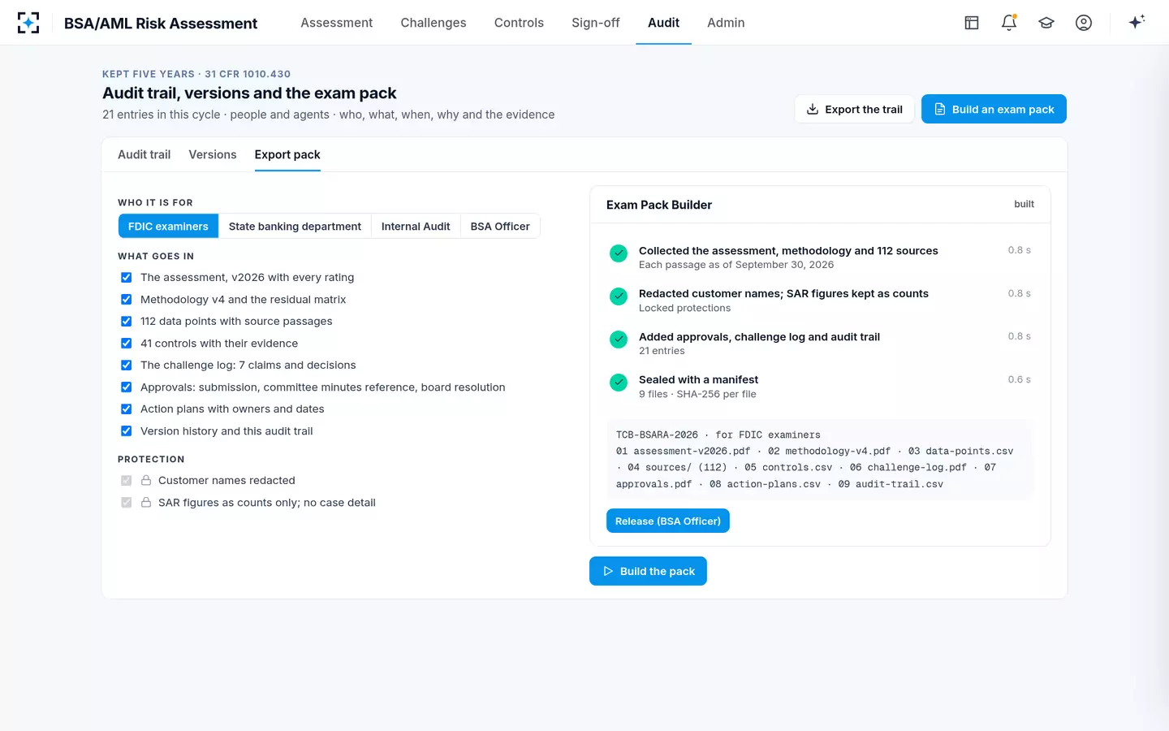Select the Export pack tab

pyautogui.click(x=287, y=154)
